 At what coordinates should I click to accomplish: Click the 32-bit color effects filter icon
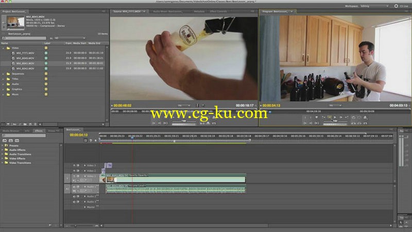tap(11, 141)
